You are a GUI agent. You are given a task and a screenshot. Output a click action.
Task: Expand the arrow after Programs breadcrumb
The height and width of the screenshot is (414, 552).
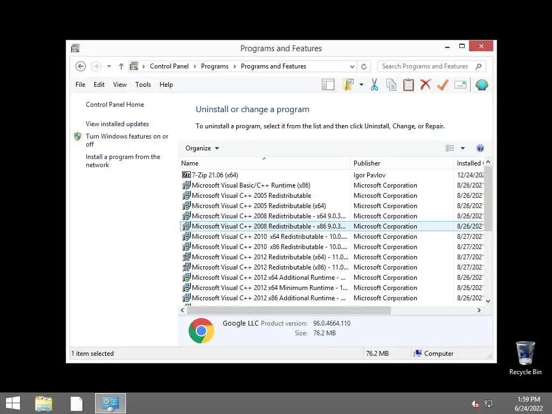(235, 66)
